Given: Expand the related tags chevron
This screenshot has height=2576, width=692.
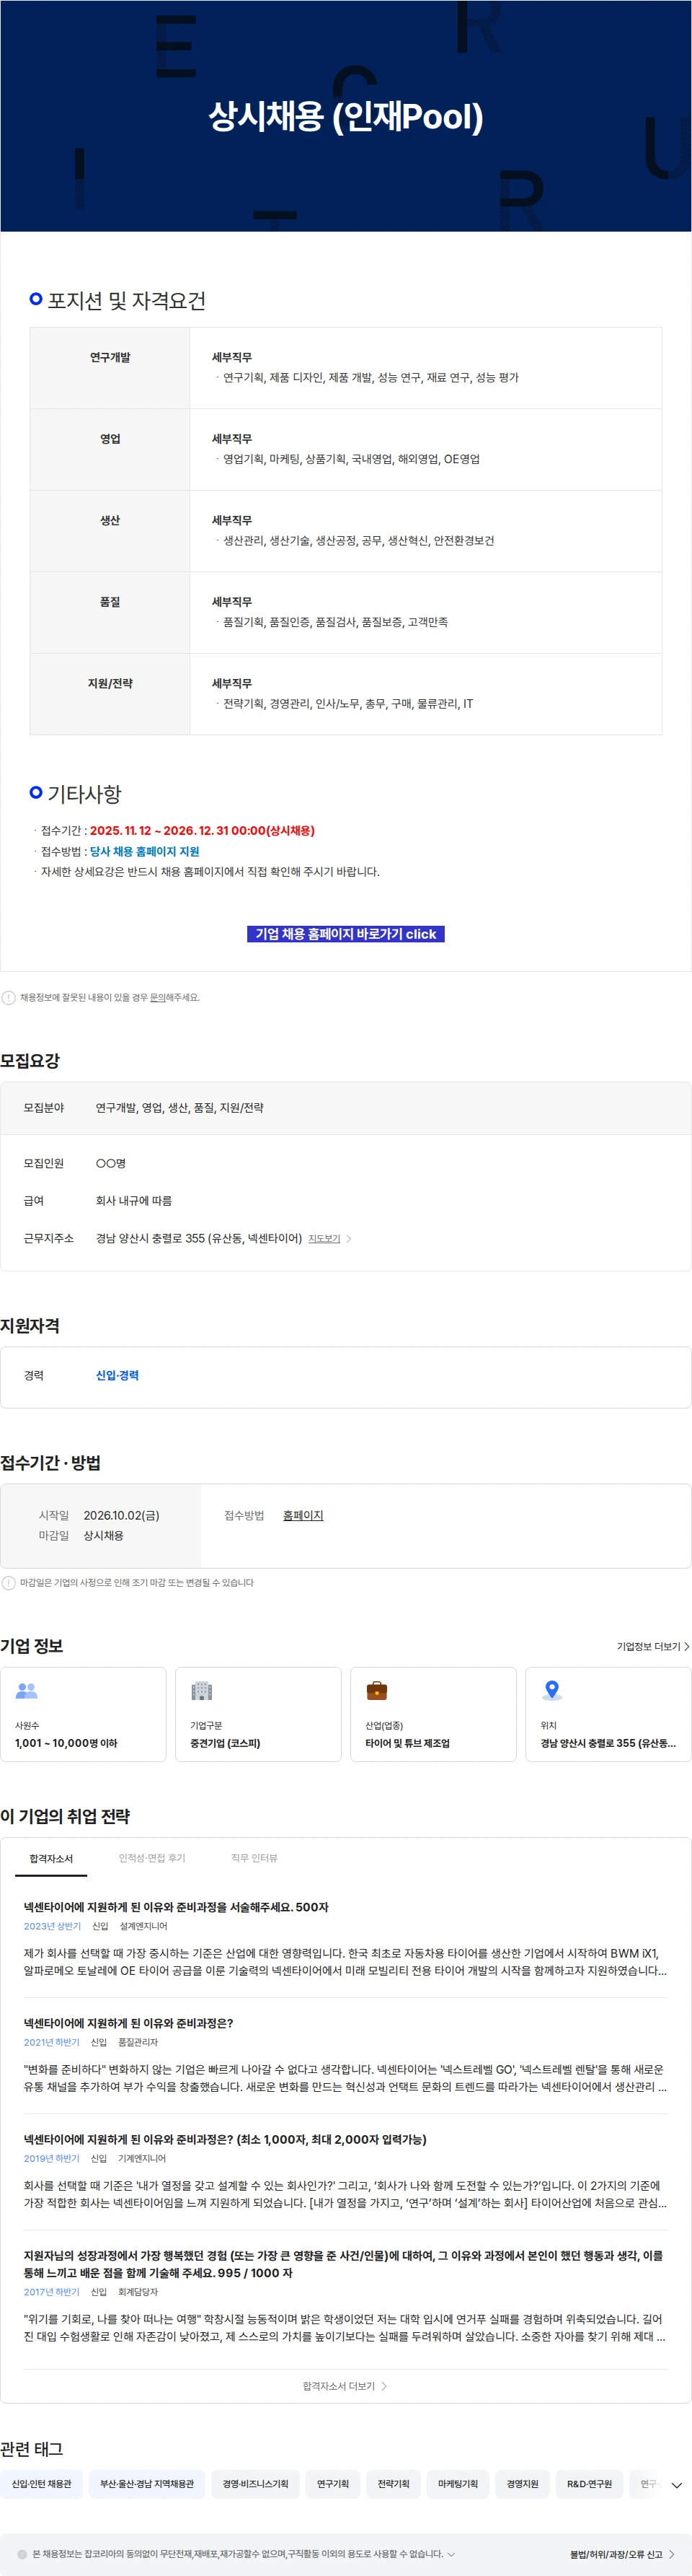Looking at the screenshot, I should pos(676,2485).
